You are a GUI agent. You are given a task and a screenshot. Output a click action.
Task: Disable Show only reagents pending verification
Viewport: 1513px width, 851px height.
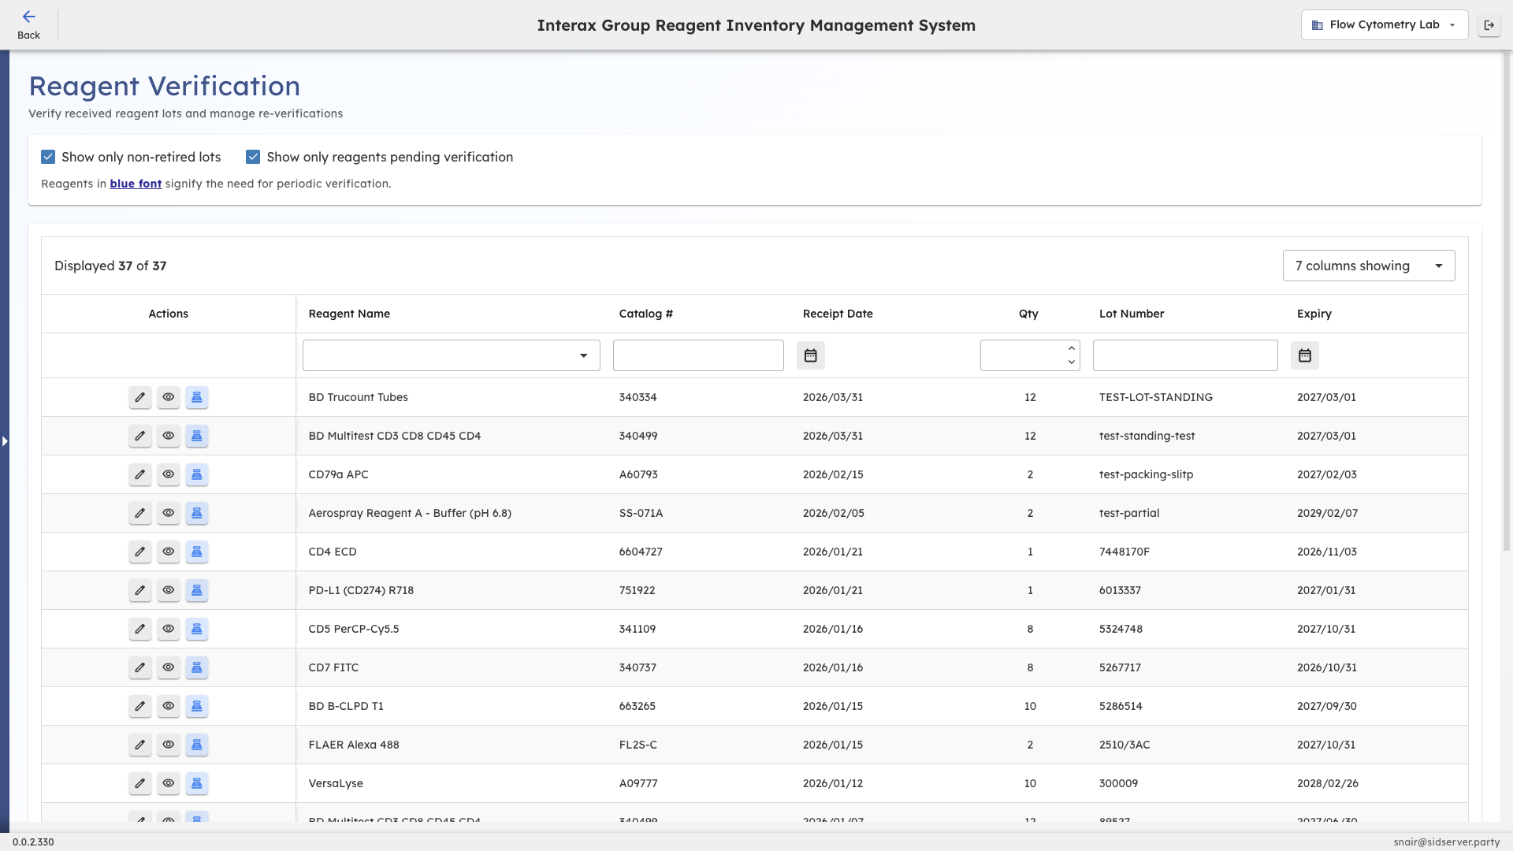pos(253,157)
